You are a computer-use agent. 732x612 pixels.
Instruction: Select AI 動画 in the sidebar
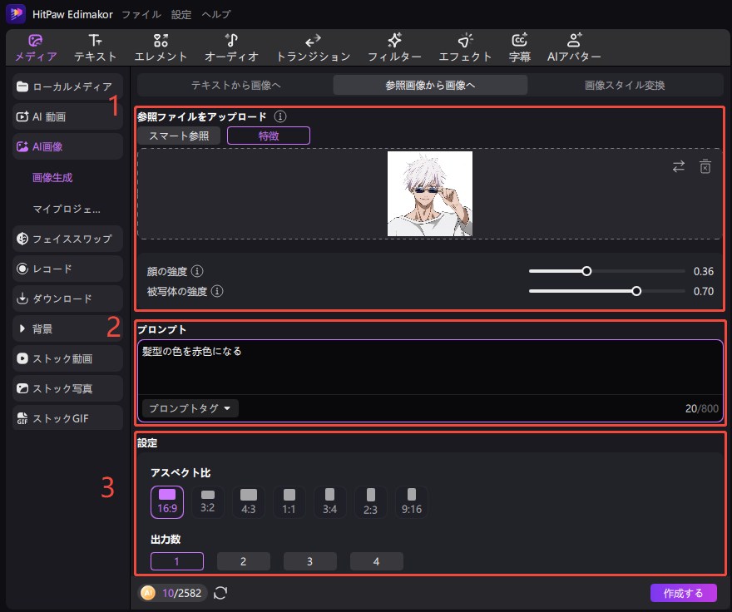pyautogui.click(x=67, y=116)
